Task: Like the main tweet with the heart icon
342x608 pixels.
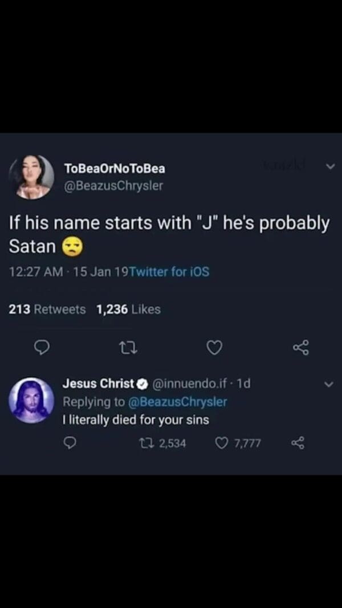Action: click(x=214, y=346)
